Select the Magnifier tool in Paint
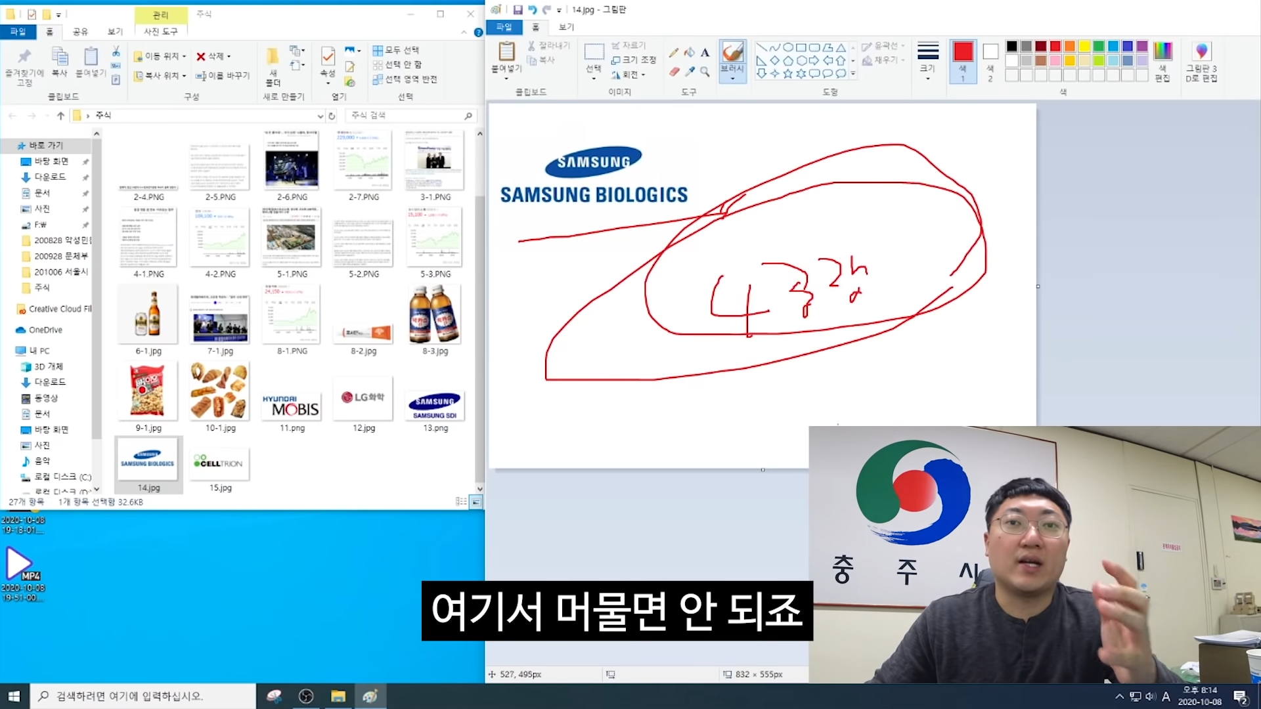This screenshot has height=709, width=1261. 705,72
